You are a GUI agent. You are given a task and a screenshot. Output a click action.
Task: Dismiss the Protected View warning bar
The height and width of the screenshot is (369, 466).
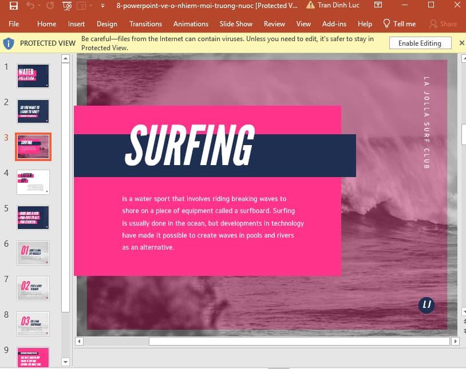coord(461,43)
